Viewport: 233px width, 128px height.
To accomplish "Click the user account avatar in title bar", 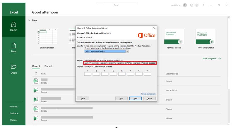I will click(185, 5).
